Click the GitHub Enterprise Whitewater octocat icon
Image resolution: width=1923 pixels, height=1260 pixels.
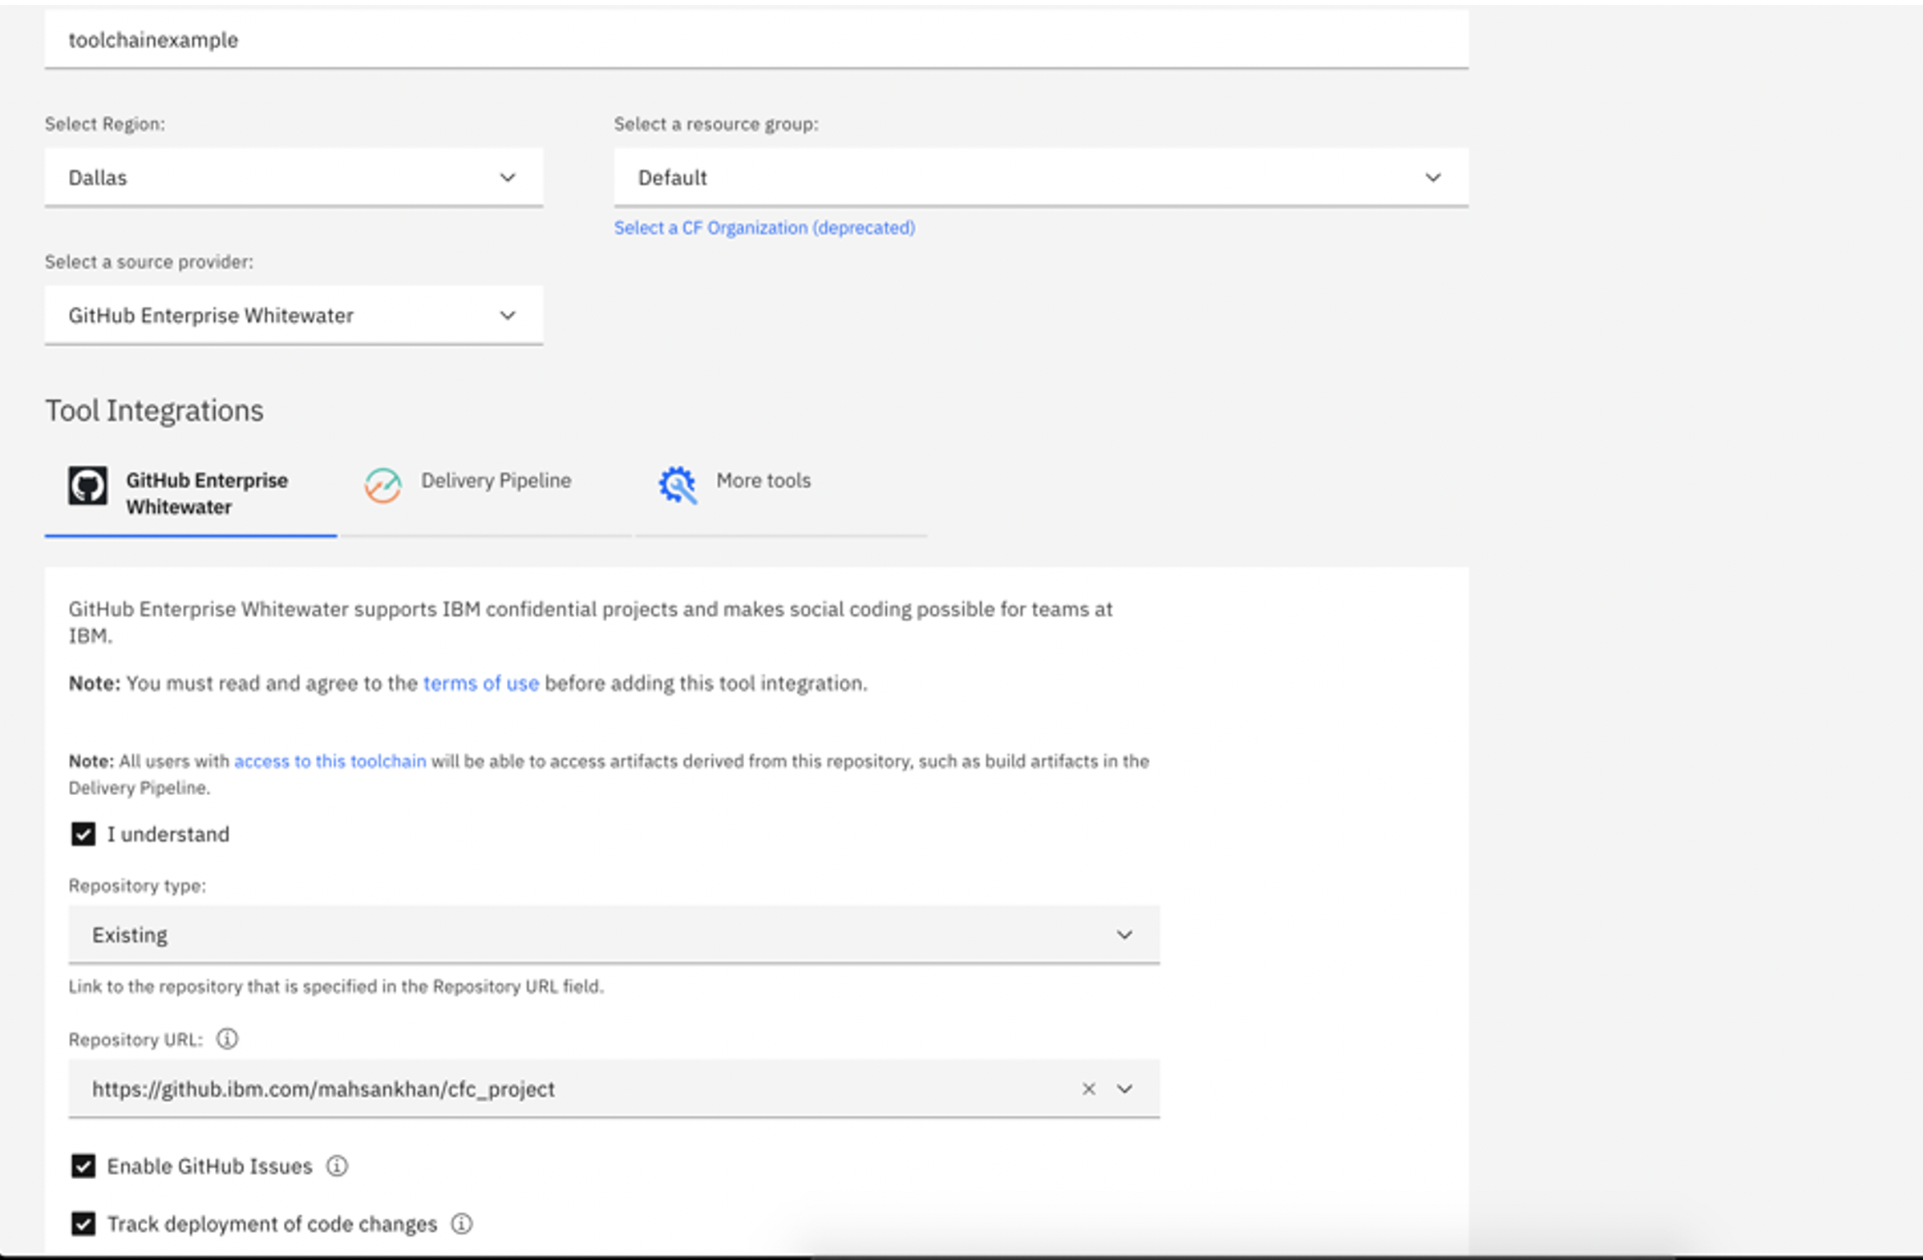[x=87, y=486]
